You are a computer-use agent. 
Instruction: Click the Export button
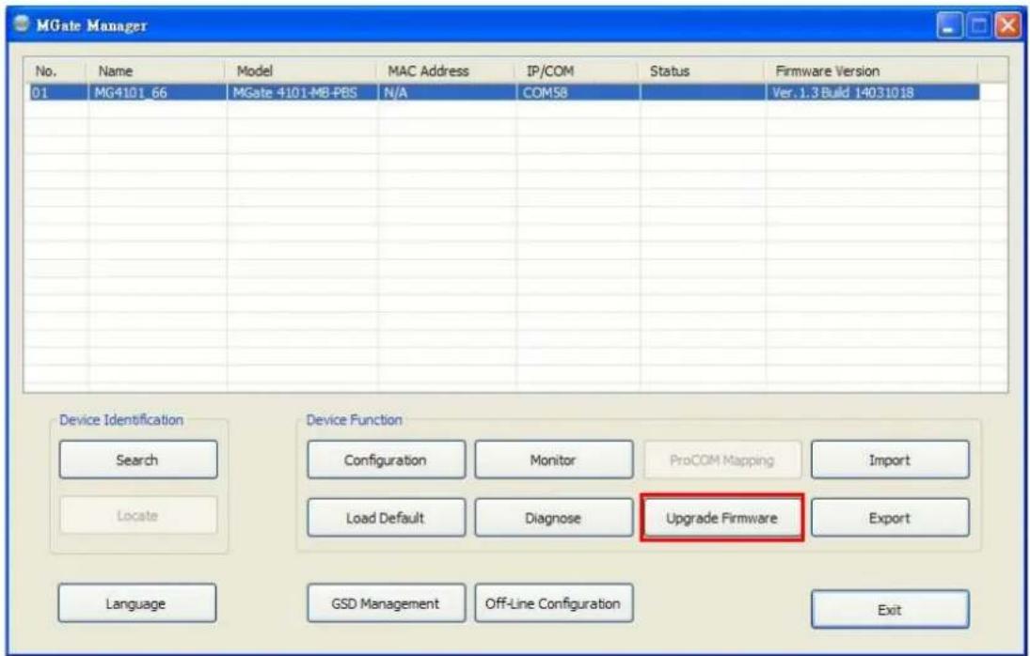(x=890, y=518)
